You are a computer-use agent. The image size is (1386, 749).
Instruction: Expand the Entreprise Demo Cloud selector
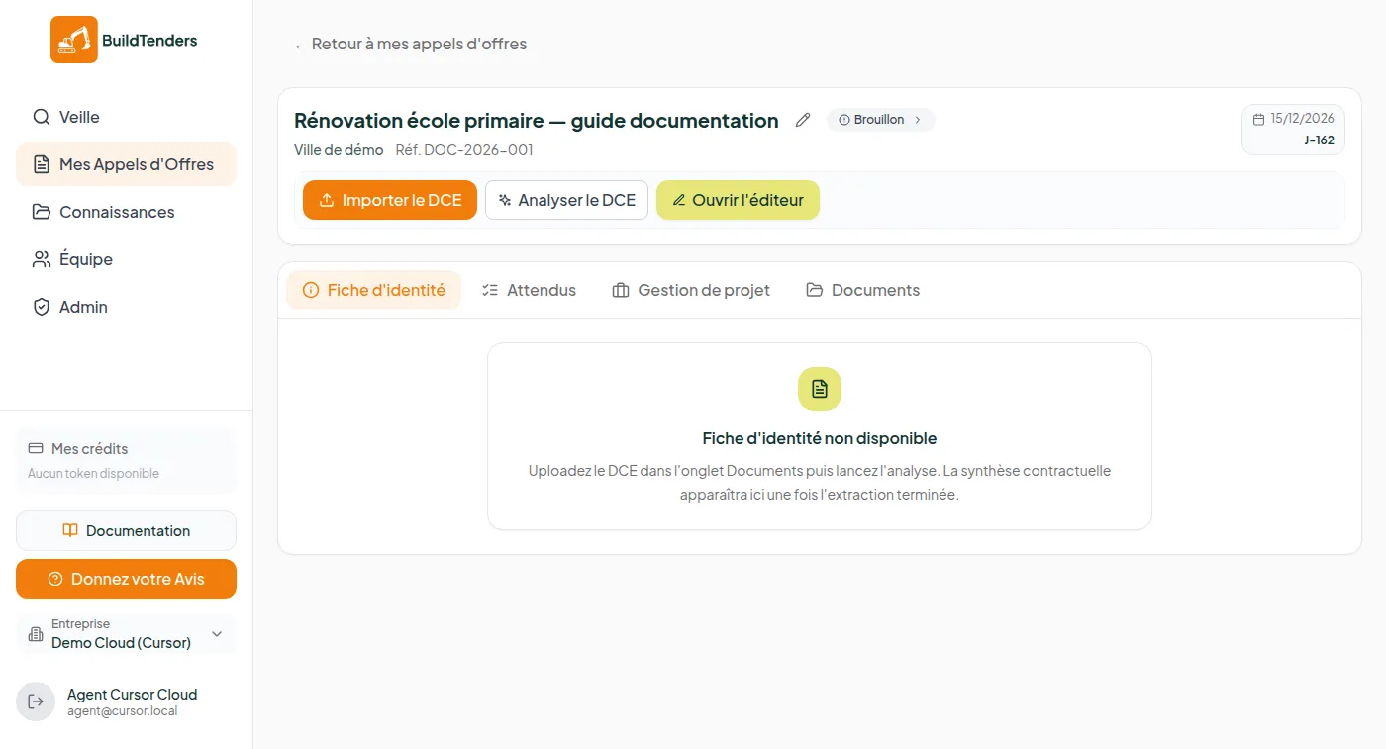click(x=126, y=634)
